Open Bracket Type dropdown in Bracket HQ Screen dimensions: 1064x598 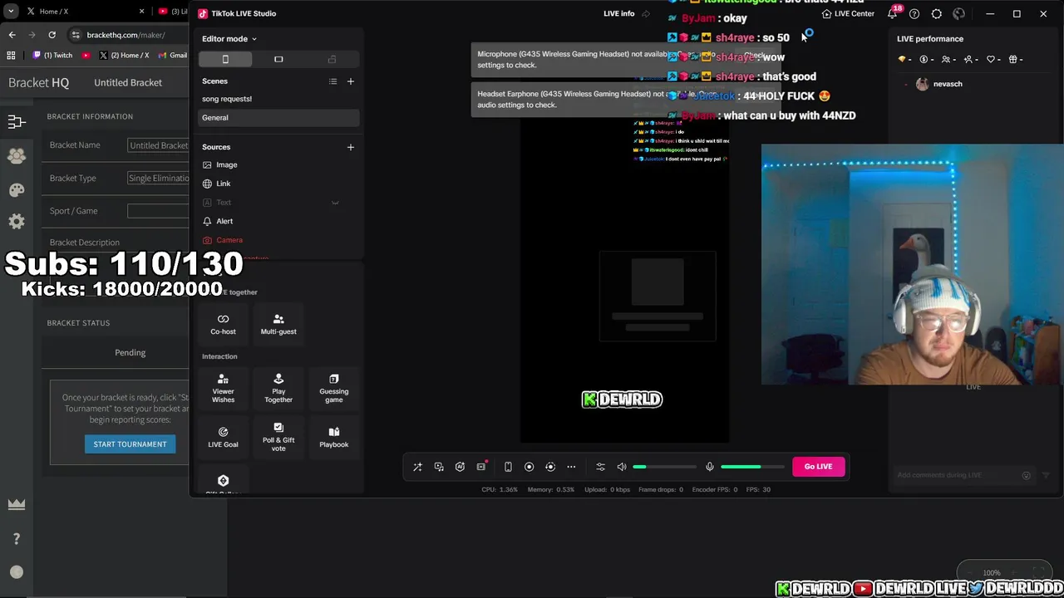point(158,179)
